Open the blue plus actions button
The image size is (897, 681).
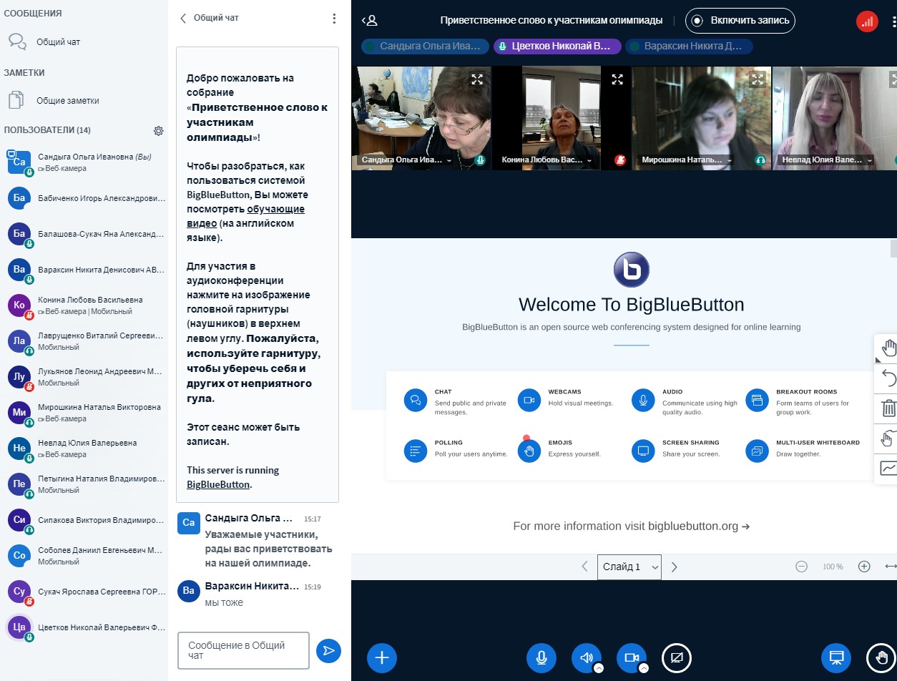click(x=382, y=657)
